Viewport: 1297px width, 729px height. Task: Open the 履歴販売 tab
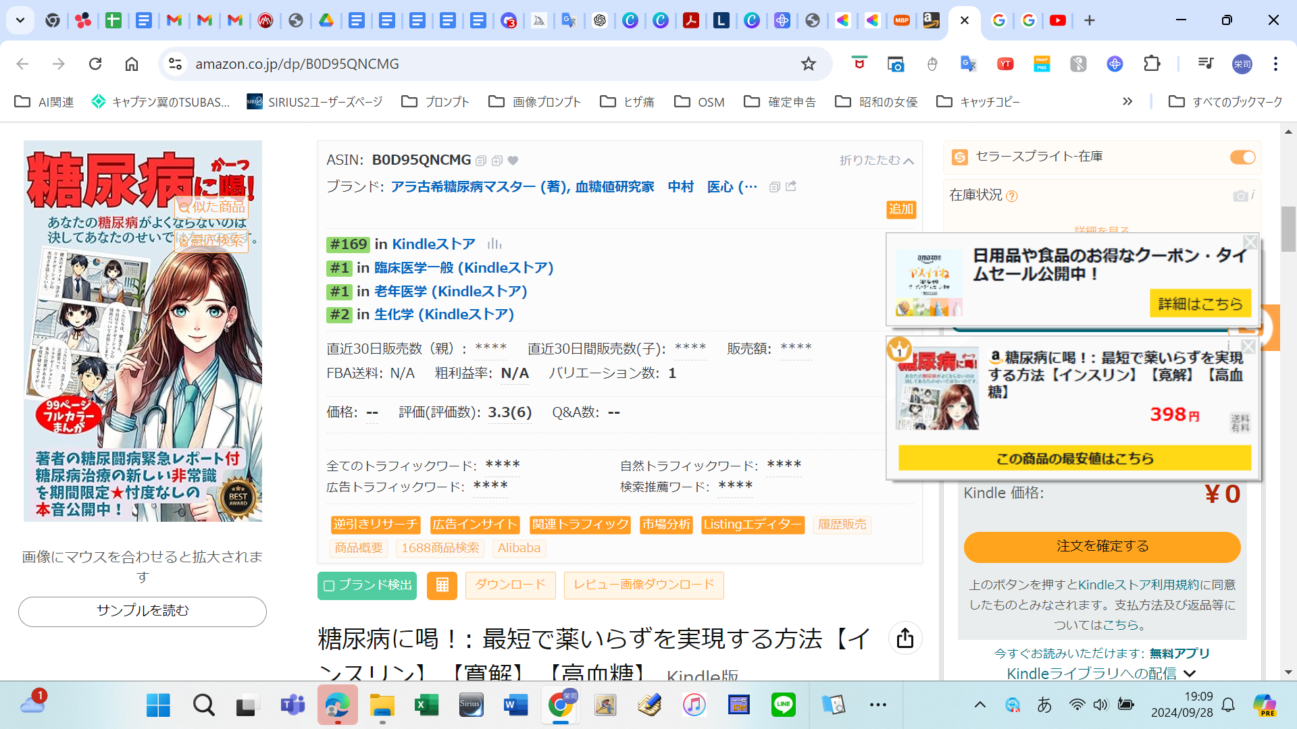[842, 524]
